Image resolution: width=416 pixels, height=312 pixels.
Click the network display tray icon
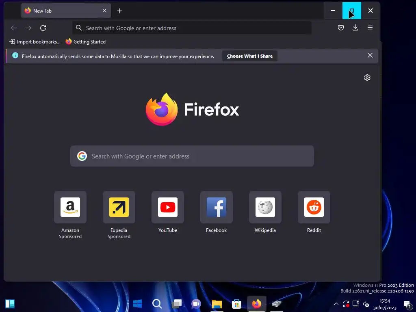pyautogui.click(x=356, y=304)
